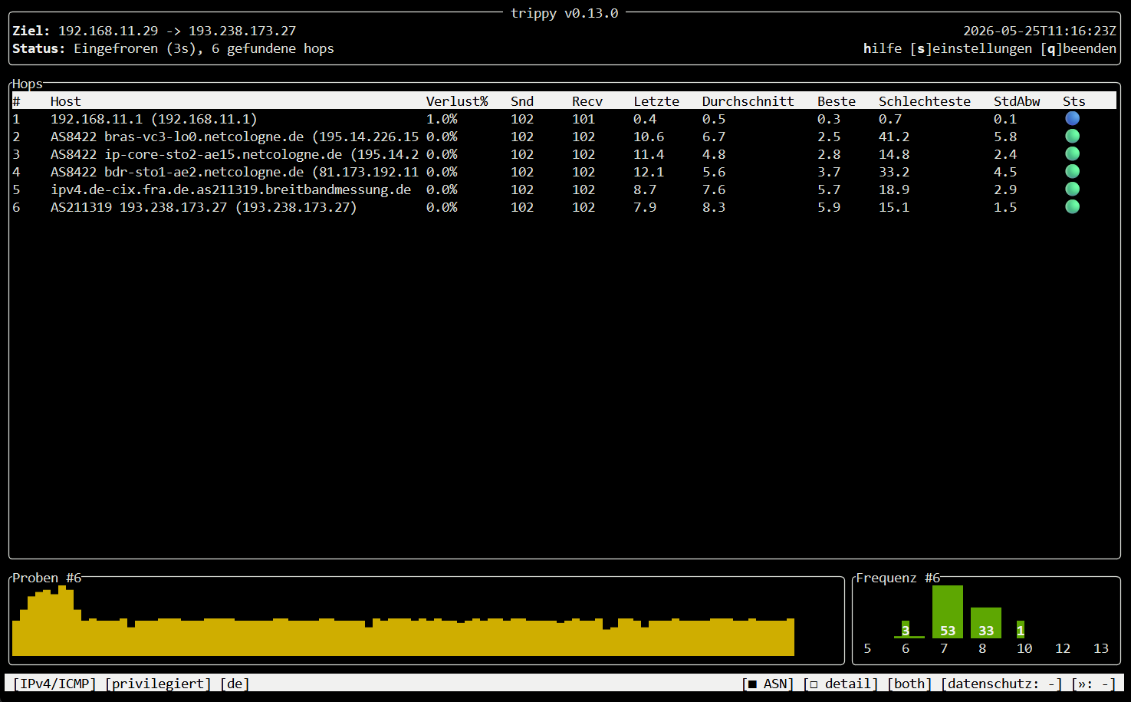Click the blue status dot for hop 1
This screenshot has width=1131, height=702.
[1072, 118]
